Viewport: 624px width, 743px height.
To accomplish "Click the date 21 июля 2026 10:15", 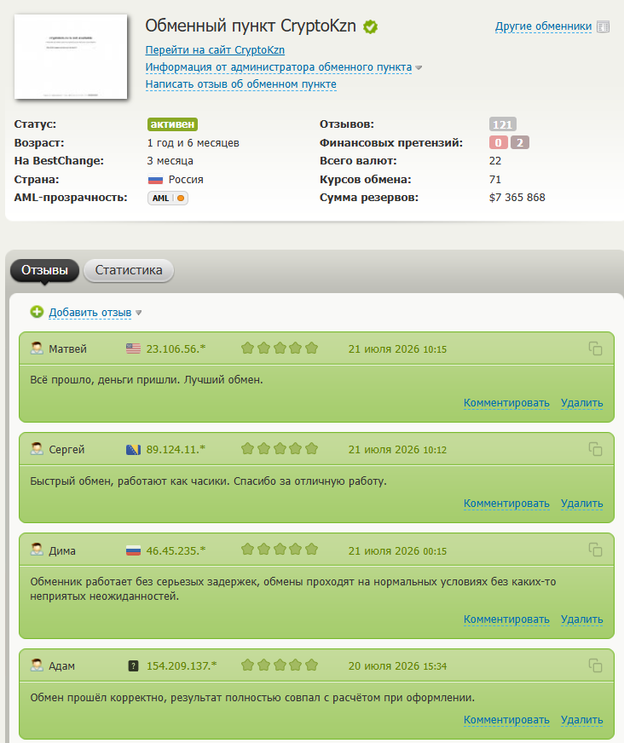I will pyautogui.click(x=397, y=349).
